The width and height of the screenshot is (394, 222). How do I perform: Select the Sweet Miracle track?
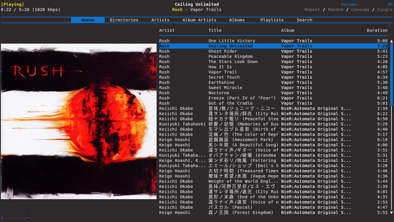click(x=273, y=88)
